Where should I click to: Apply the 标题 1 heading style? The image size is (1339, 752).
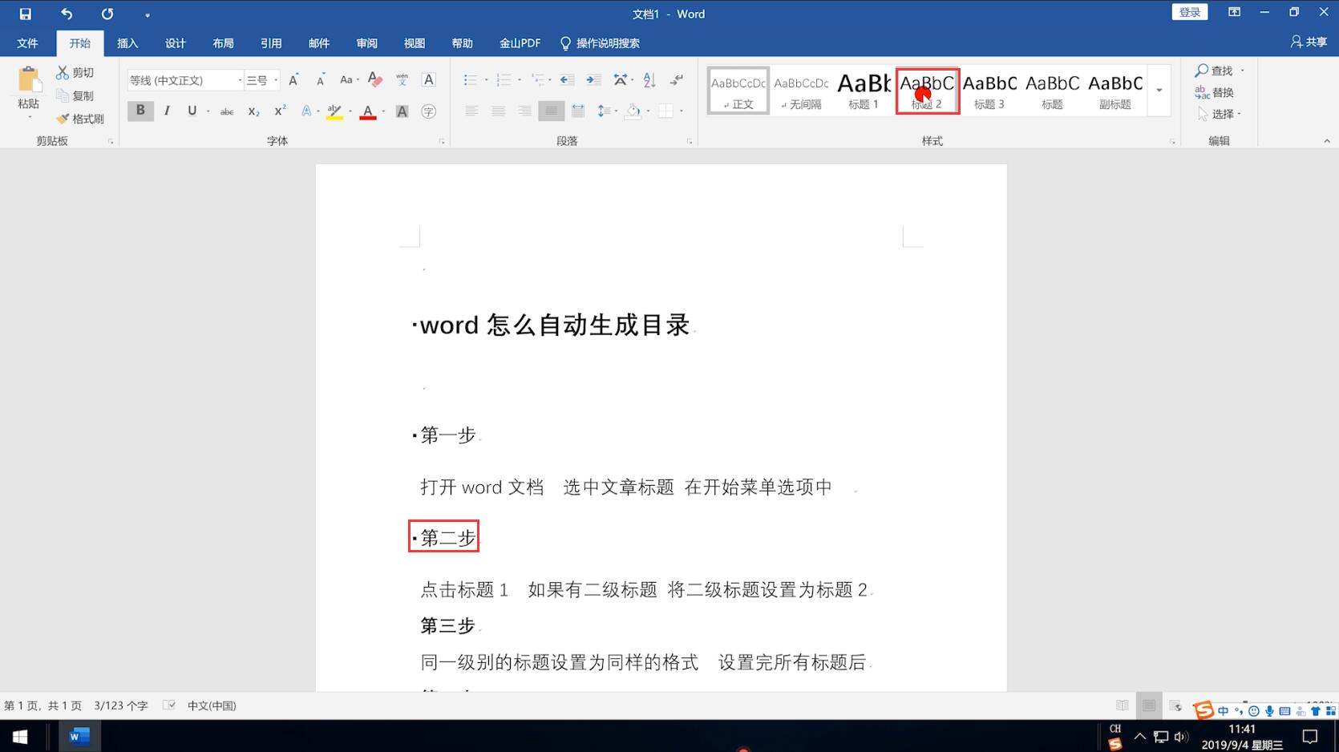coord(864,91)
